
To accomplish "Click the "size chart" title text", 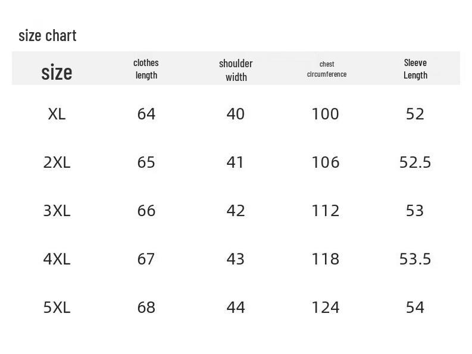I will (x=48, y=36).
